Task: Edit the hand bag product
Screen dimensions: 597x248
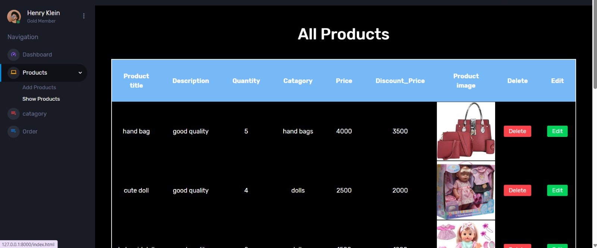Action: 557,131
